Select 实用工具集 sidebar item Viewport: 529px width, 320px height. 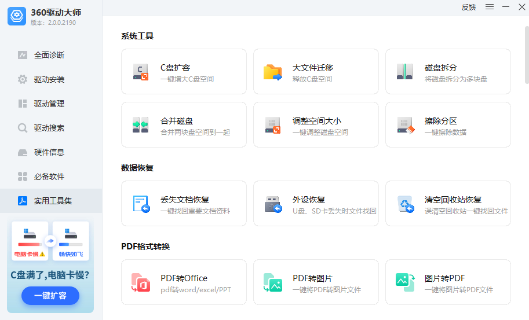point(51,201)
